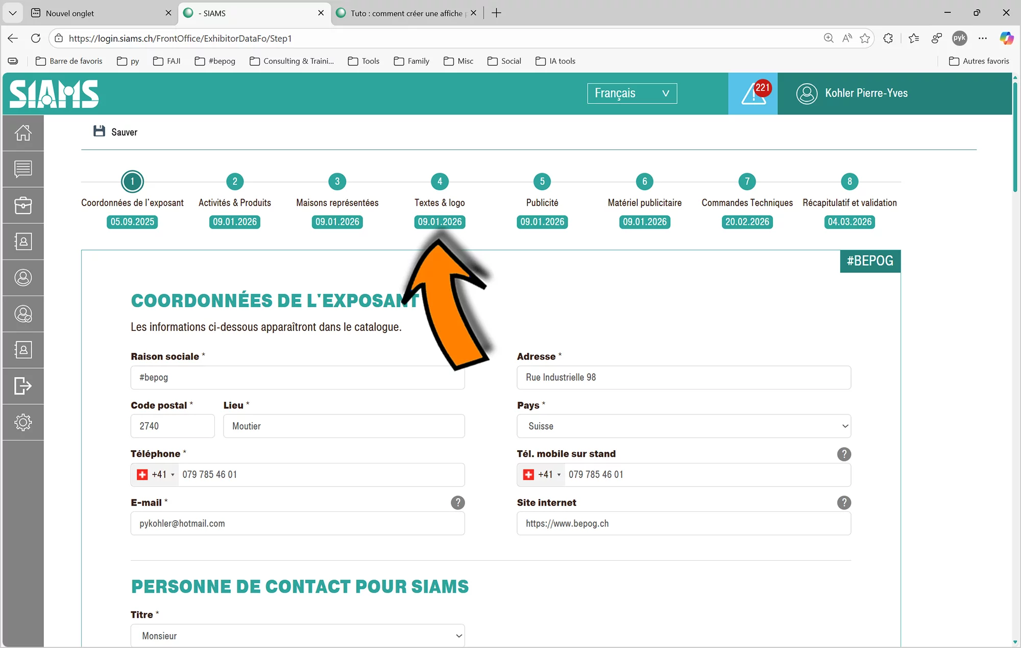The image size is (1021, 648).
Task: Click the #BEPOG label button
Action: point(870,261)
